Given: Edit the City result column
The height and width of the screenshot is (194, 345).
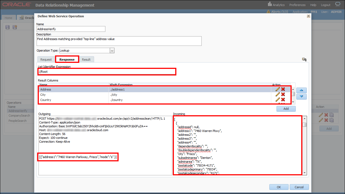Looking at the screenshot, I should 278,94.
